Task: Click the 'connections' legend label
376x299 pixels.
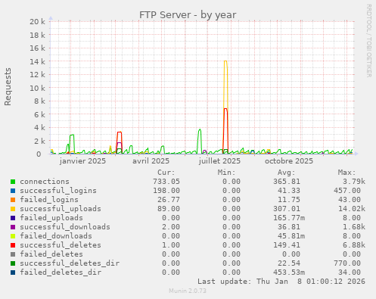Action: point(45,182)
